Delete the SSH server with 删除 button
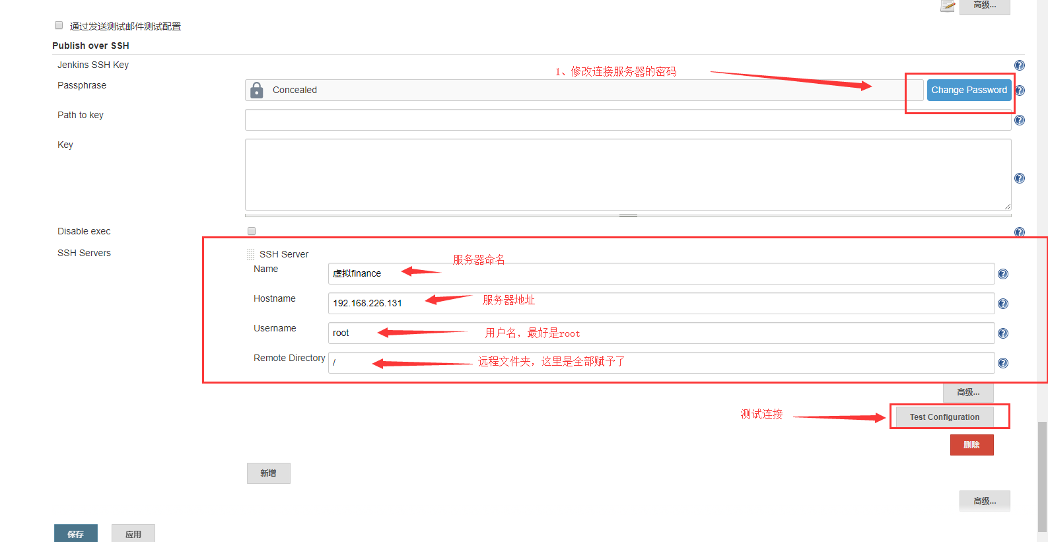Image resolution: width=1048 pixels, height=542 pixels. click(x=971, y=445)
